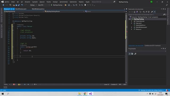The height and width of the screenshot is (96, 170).
Task: Open the Herramientas menu
Action: (x=64, y=2)
